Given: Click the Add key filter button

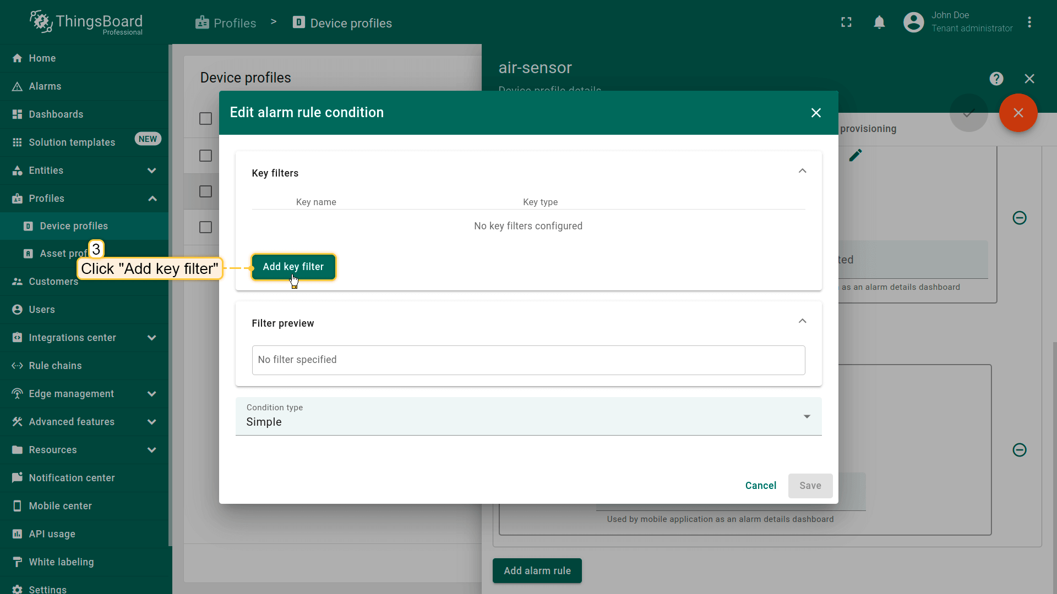Looking at the screenshot, I should point(293,267).
